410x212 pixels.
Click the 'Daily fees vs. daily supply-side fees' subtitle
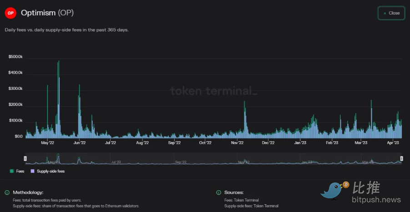click(x=67, y=30)
